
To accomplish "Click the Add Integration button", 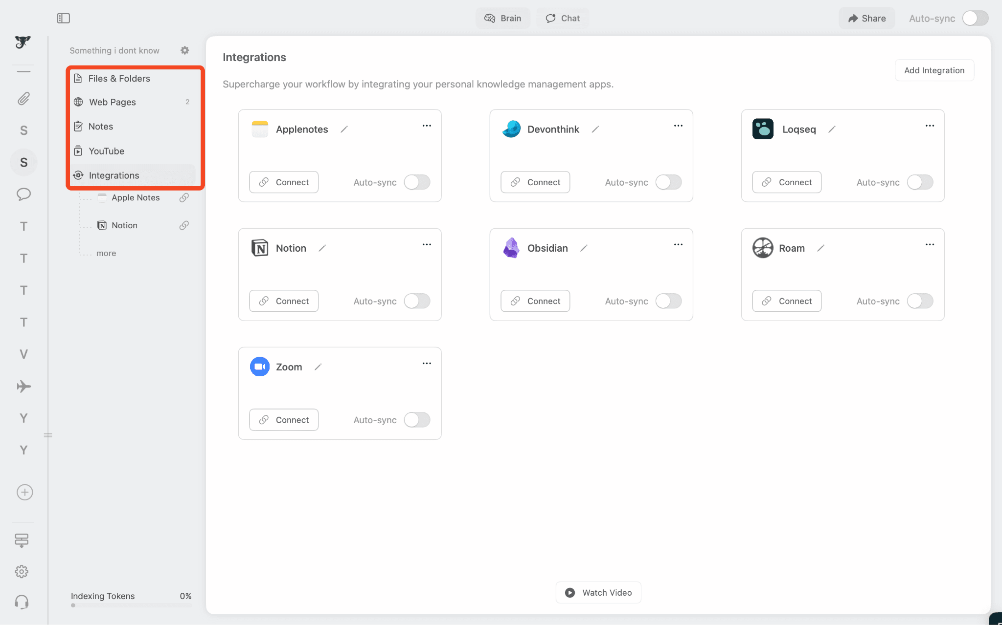I will pyautogui.click(x=934, y=70).
